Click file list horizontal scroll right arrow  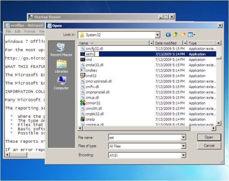click(x=214, y=128)
